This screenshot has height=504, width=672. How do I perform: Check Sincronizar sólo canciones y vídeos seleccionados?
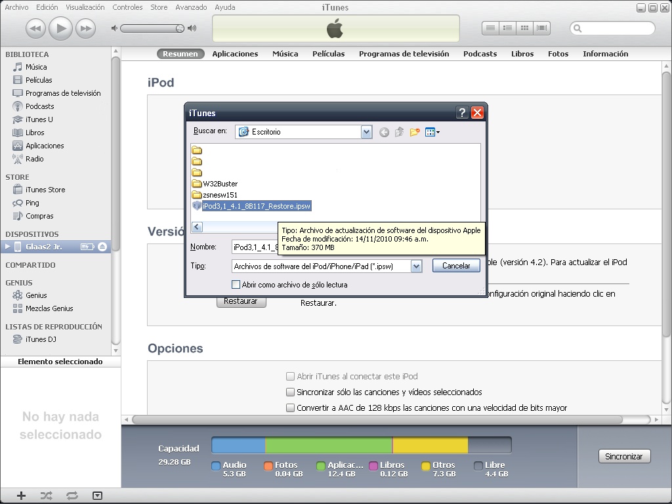click(290, 392)
